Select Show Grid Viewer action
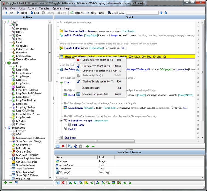Image resolution: width=207 pixels, height=191 pixels. (25, 169)
